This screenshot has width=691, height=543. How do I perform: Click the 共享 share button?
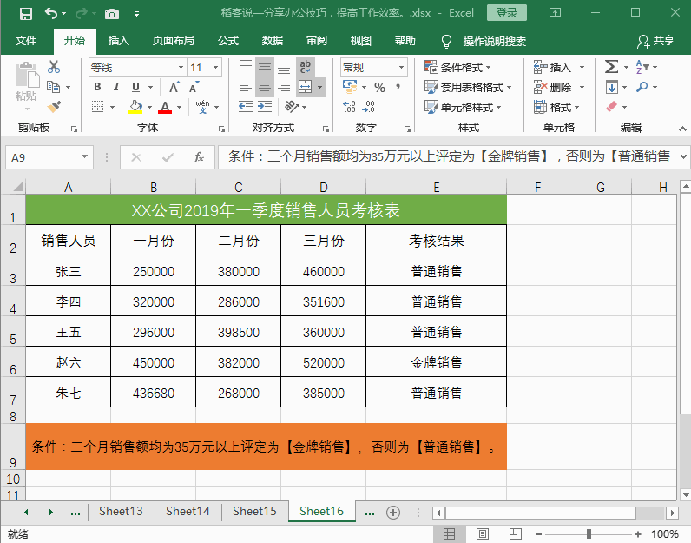[x=655, y=41]
